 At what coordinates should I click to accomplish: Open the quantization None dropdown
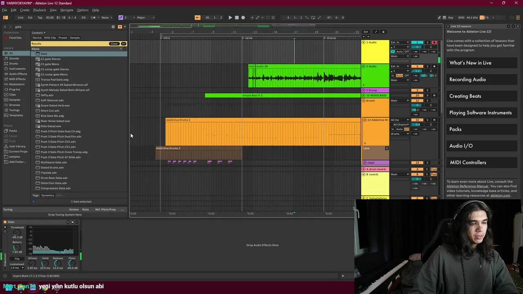107,18
